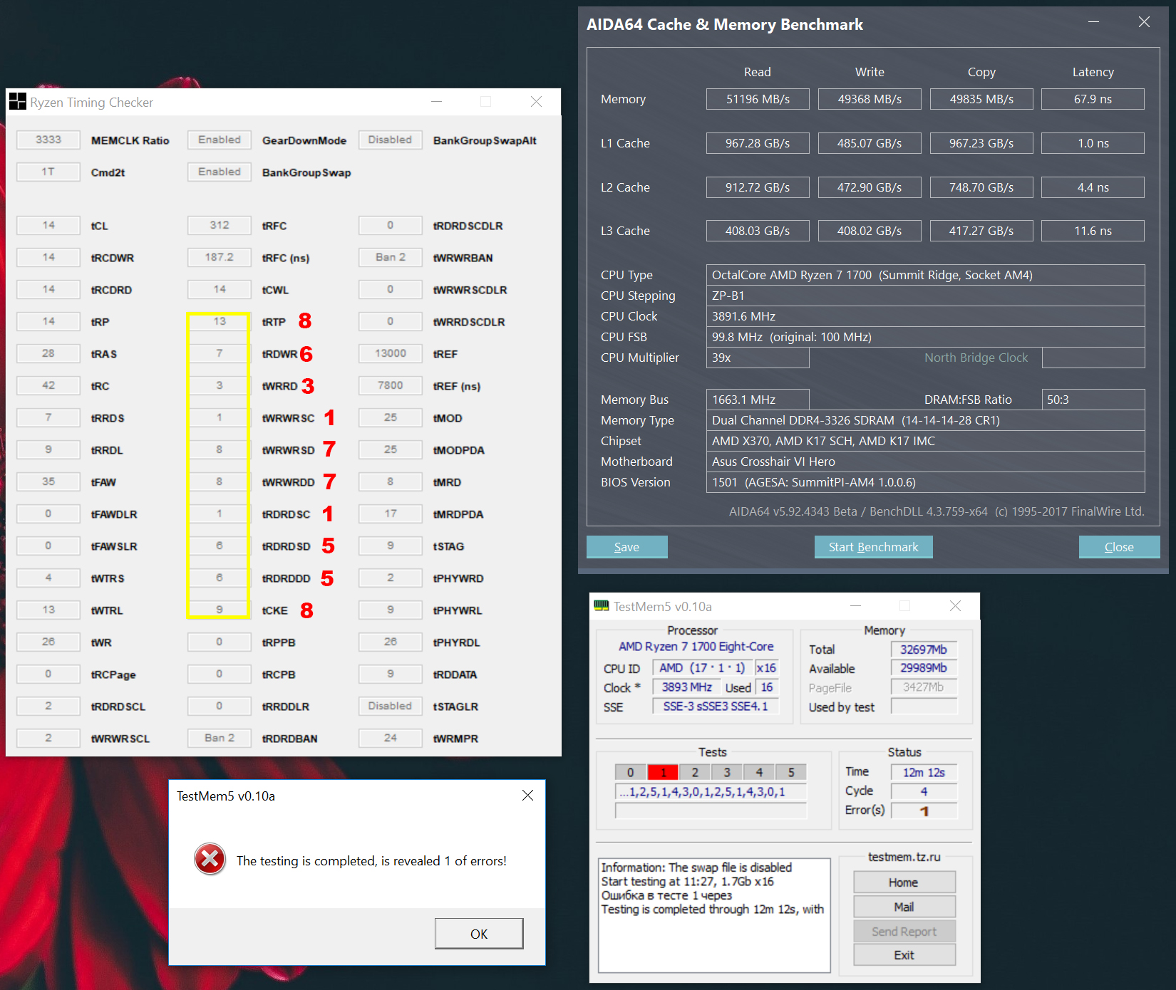Click the L3 Cache Latency result 11.6 ns
This screenshot has width=1176, height=990.
(x=1093, y=231)
